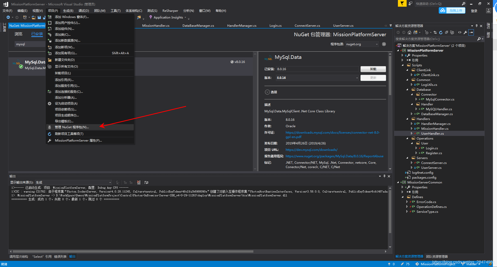Open 版本 8.0.16 version dropdown
497x267 pixels.
[x=317, y=78]
